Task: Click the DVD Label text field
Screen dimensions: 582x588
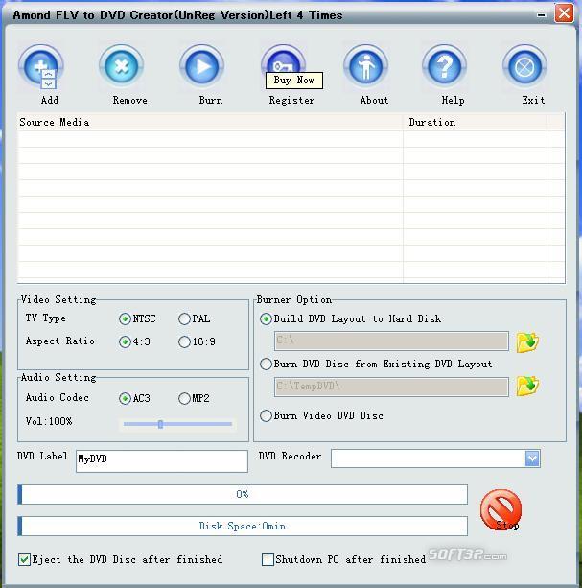Action: pos(161,460)
